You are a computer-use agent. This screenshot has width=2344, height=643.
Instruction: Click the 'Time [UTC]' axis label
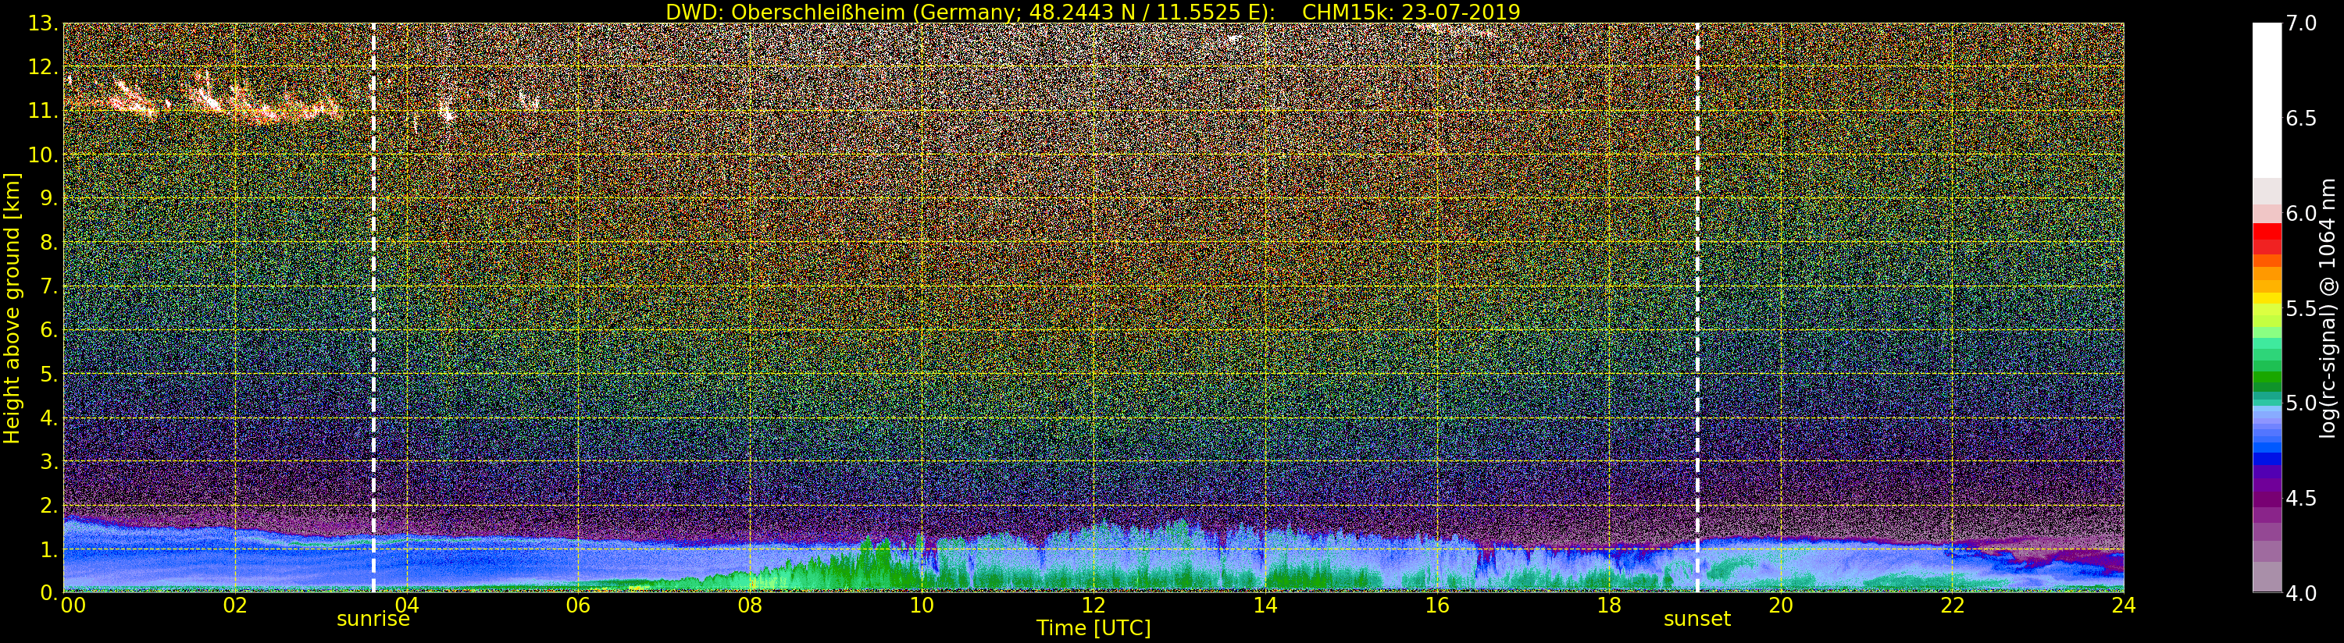click(1094, 628)
